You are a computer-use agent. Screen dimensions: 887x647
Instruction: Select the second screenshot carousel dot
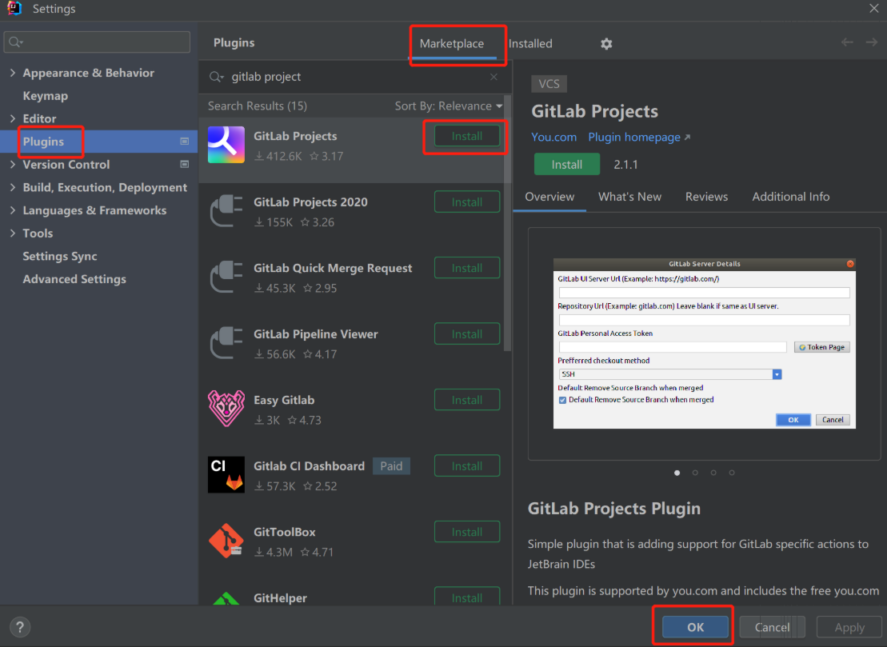[x=695, y=473]
